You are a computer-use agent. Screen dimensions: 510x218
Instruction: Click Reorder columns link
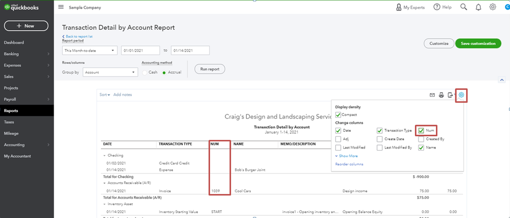pyautogui.click(x=350, y=164)
